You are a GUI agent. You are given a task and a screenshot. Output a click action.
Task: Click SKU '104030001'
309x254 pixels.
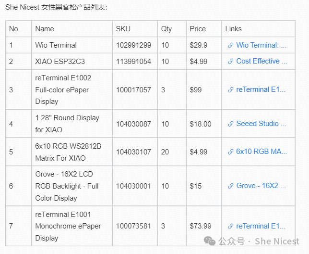coord(133,186)
